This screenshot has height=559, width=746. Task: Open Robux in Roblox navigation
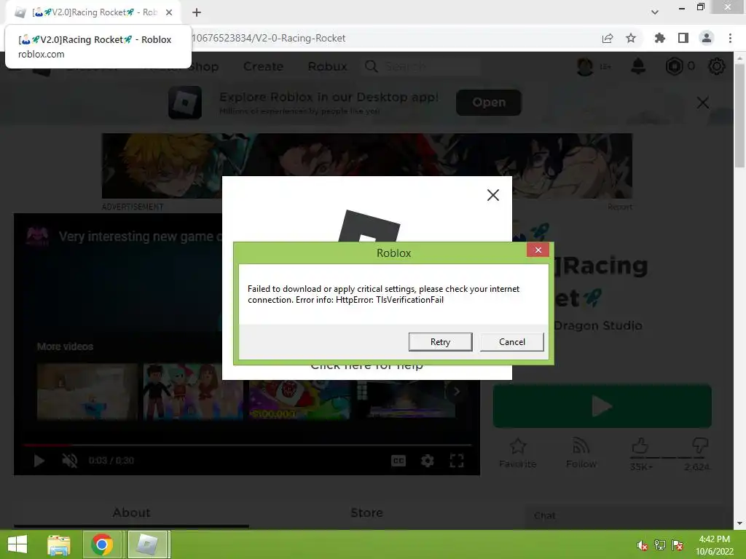tap(327, 66)
